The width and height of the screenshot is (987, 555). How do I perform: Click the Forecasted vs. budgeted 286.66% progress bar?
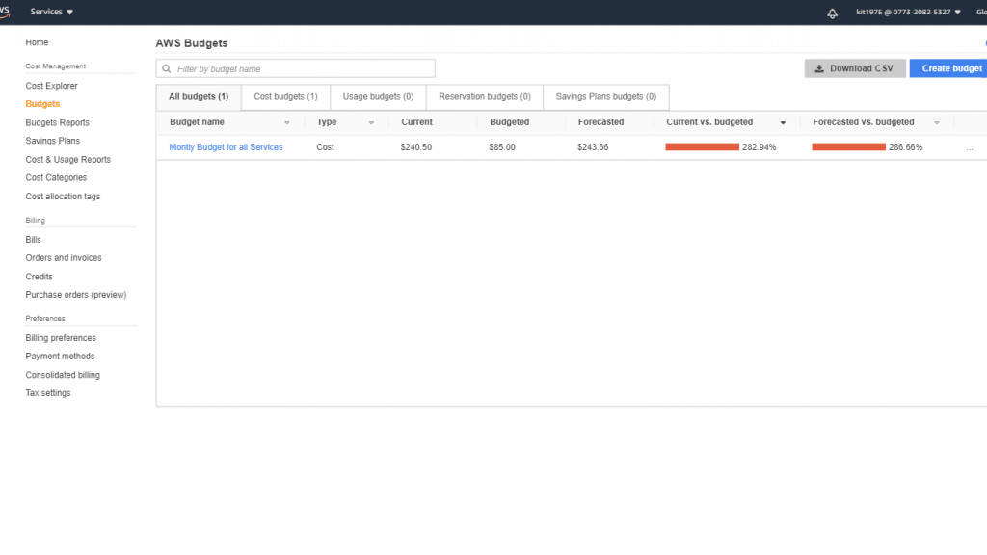coord(848,146)
